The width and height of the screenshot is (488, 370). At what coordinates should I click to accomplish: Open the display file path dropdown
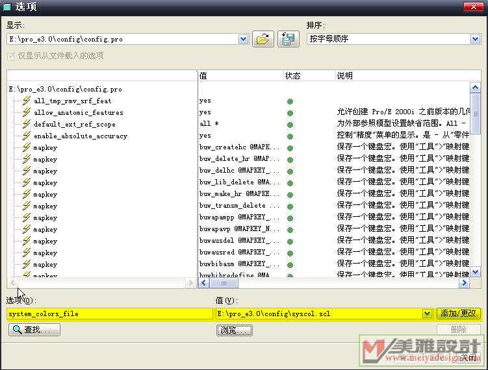click(x=244, y=39)
